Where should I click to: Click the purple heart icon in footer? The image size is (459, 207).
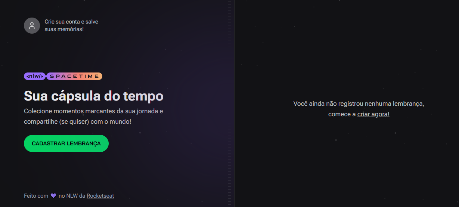53,195
